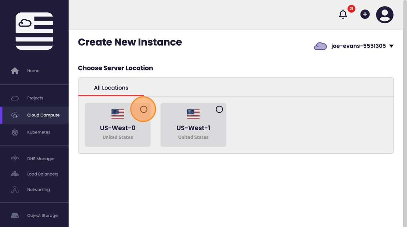Click the Object Storage drive icon

click(x=15, y=215)
